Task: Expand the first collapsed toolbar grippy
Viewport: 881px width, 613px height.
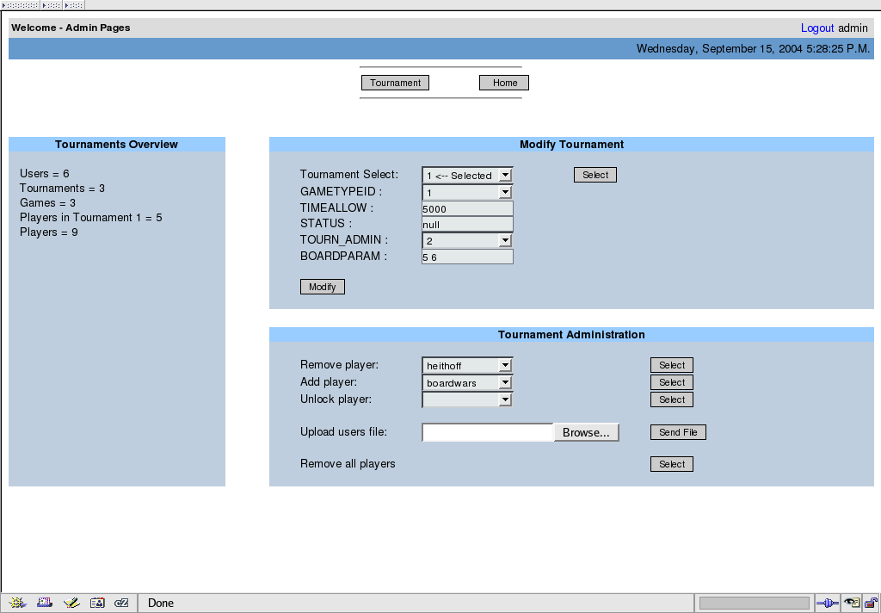Action: tap(21, 5)
